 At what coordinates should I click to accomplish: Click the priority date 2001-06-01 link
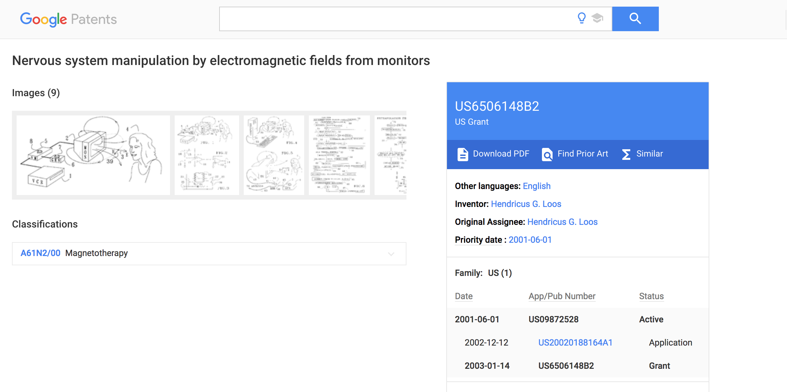click(530, 240)
